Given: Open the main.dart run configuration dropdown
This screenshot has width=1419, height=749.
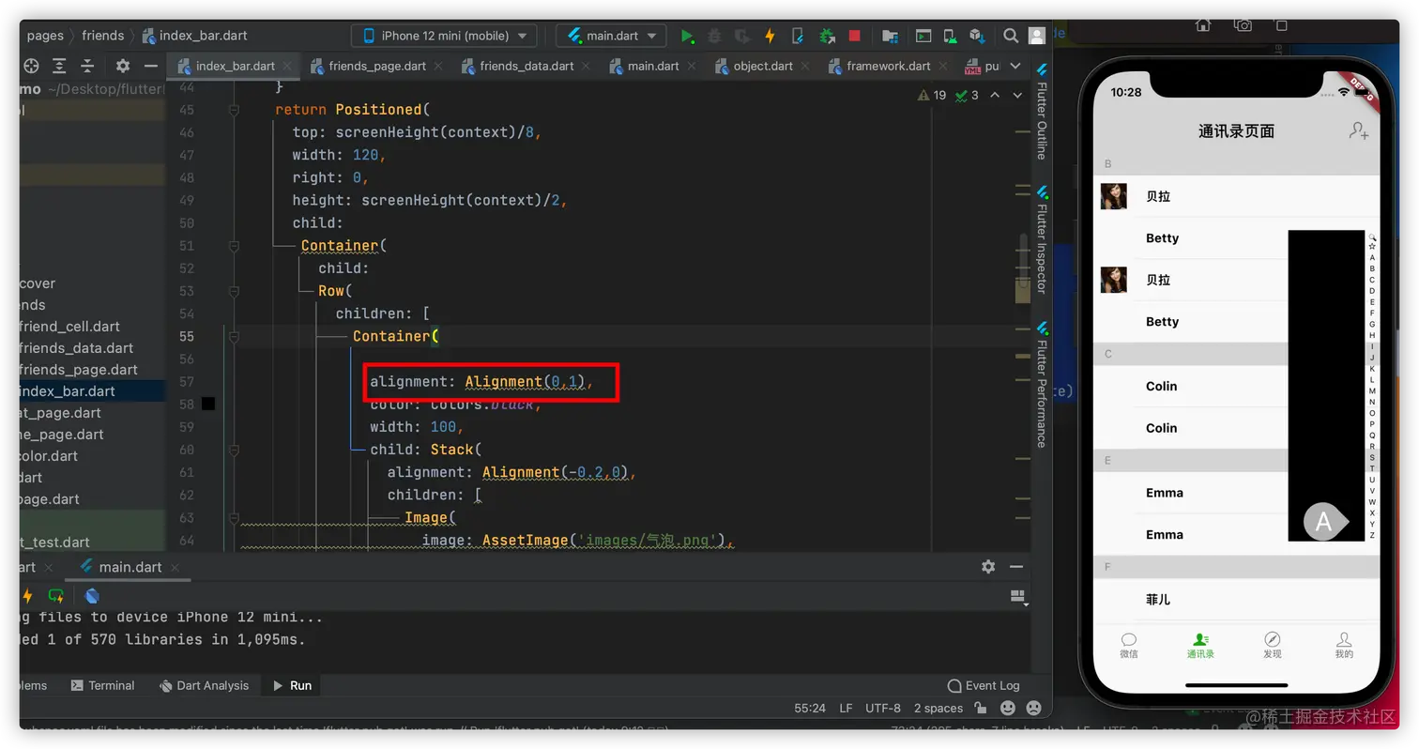Looking at the screenshot, I should point(611,36).
